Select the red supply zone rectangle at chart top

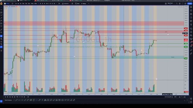coord(94,23)
